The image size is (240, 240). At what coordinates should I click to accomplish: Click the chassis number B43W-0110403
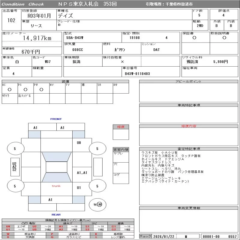(x=137, y=73)
